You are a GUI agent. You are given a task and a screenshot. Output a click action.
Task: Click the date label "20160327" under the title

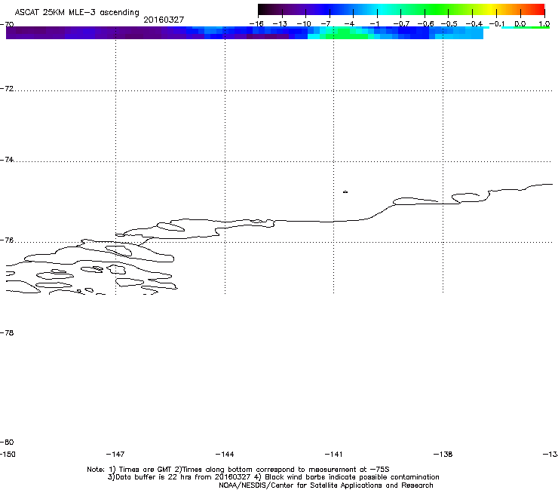tap(164, 20)
